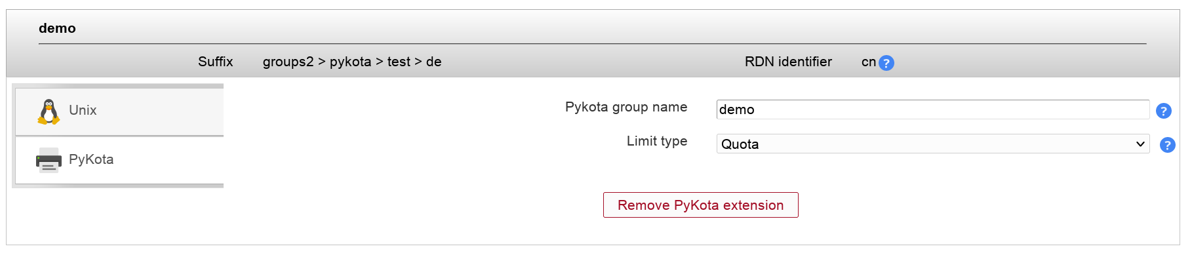
Task: Click the printer icon for PyKota
Action: [x=49, y=160]
